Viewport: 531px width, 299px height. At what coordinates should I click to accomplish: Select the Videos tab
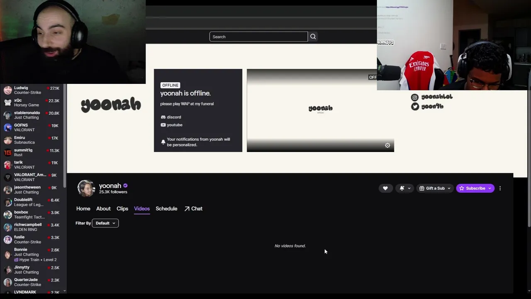coord(142,208)
